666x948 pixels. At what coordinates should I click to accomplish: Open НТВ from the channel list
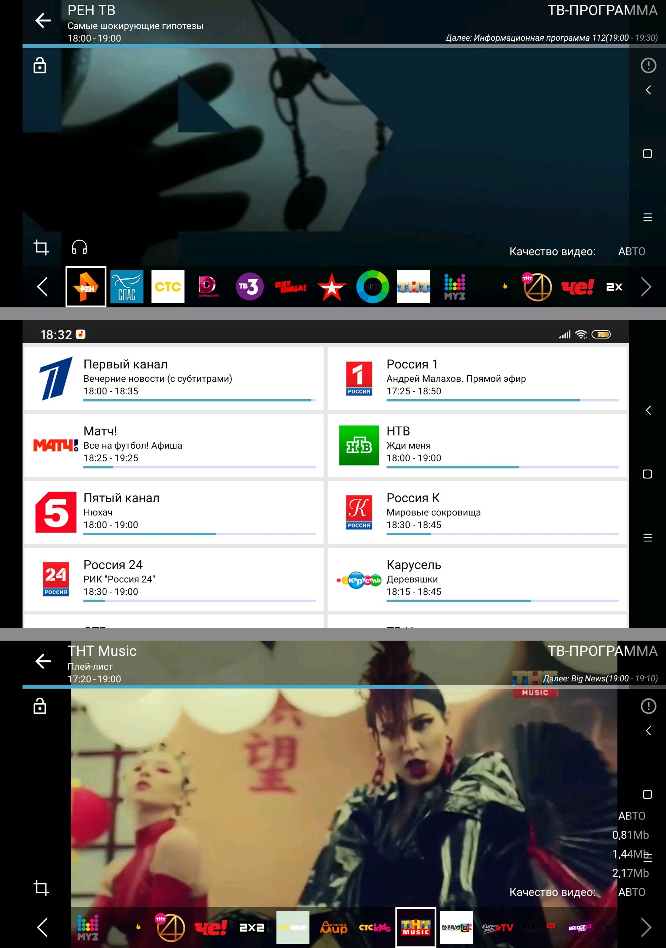pos(477,445)
